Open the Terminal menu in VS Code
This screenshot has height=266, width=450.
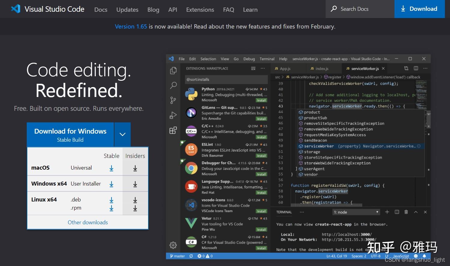coord(267,59)
